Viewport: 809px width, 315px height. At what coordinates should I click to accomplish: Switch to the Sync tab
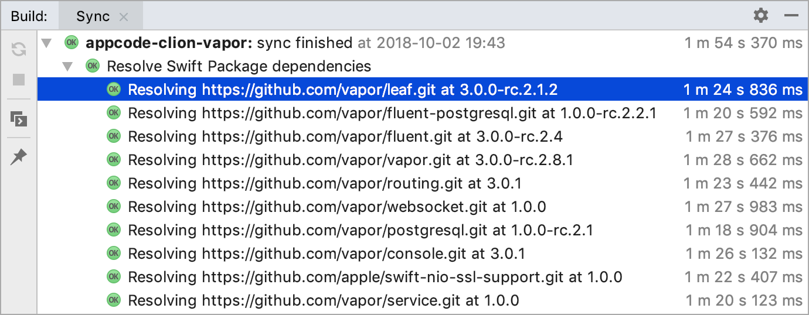coord(93,16)
